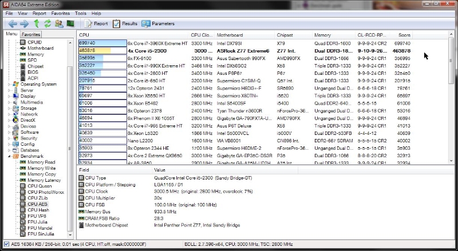
Task: Go back with the blue left arrow
Action: click(13, 23)
